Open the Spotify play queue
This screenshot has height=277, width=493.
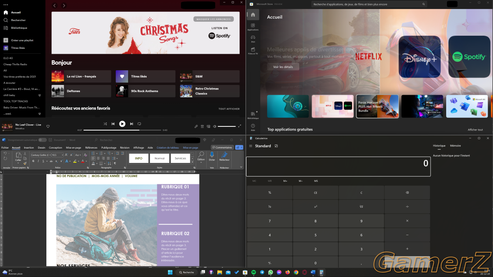pyautogui.click(x=203, y=126)
